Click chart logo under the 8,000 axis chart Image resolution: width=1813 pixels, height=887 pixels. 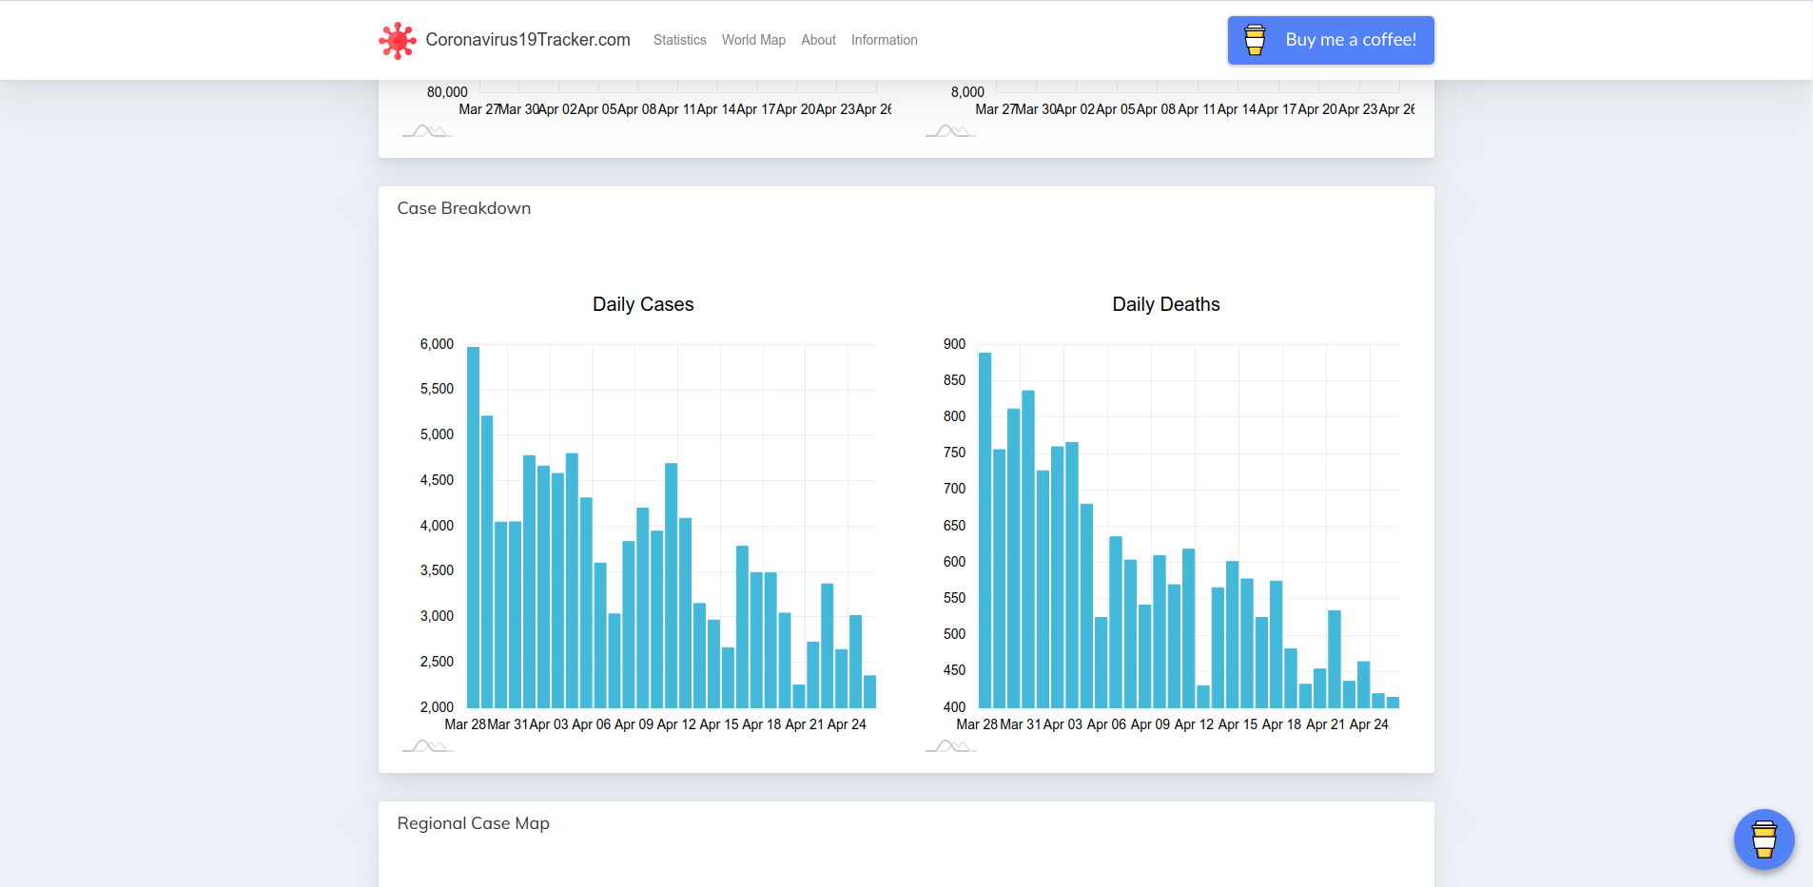950,131
